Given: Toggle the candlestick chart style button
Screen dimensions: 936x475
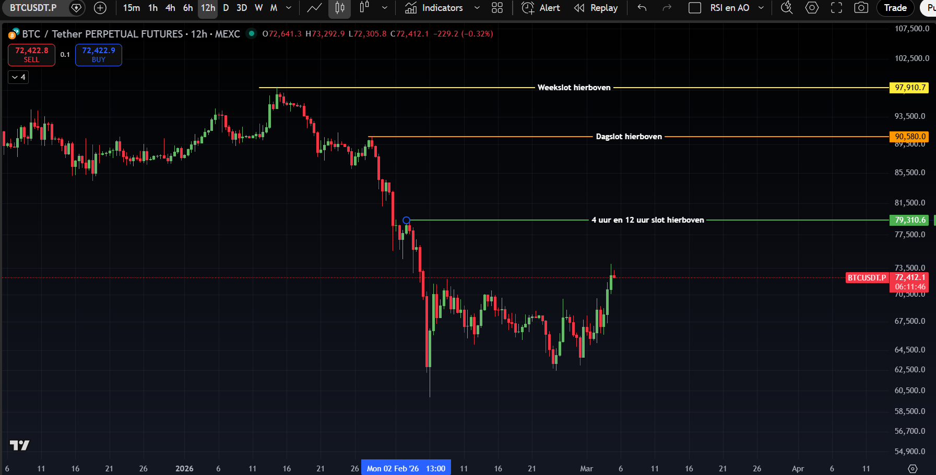Looking at the screenshot, I should pos(340,8).
